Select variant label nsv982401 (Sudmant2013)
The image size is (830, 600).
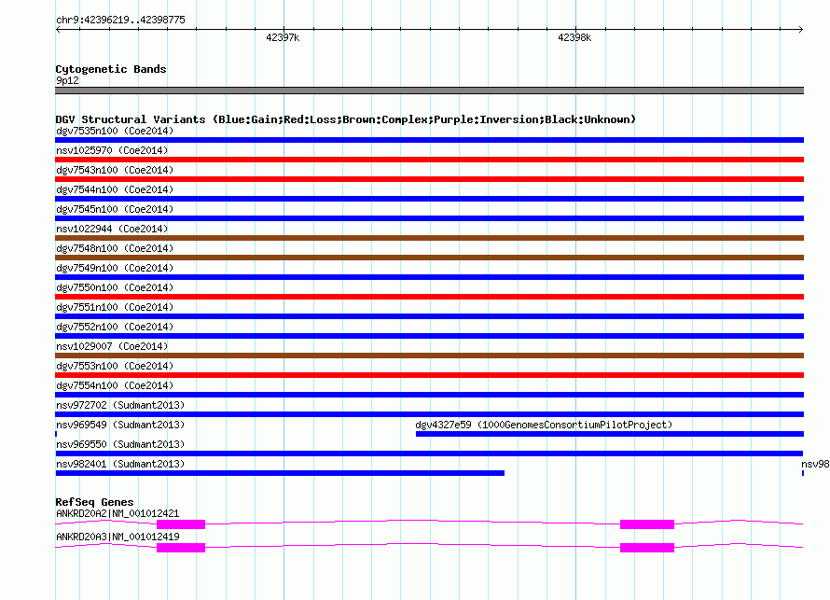coord(120,464)
